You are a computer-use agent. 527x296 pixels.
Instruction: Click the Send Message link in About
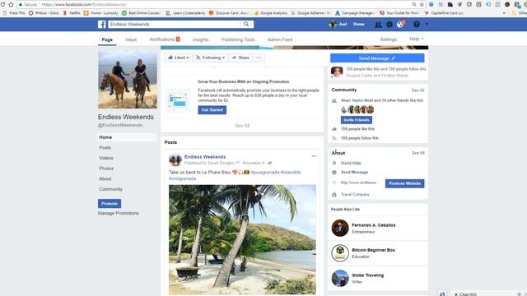355,172
